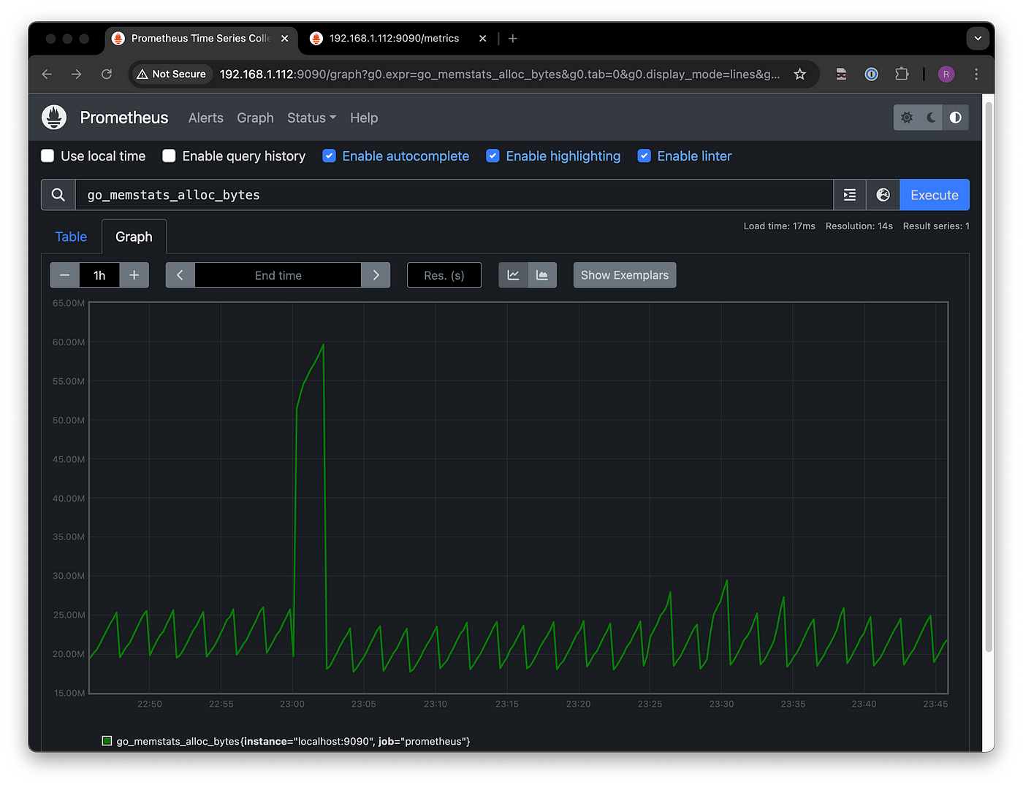
Task: Go back in browser history
Action: 47,74
